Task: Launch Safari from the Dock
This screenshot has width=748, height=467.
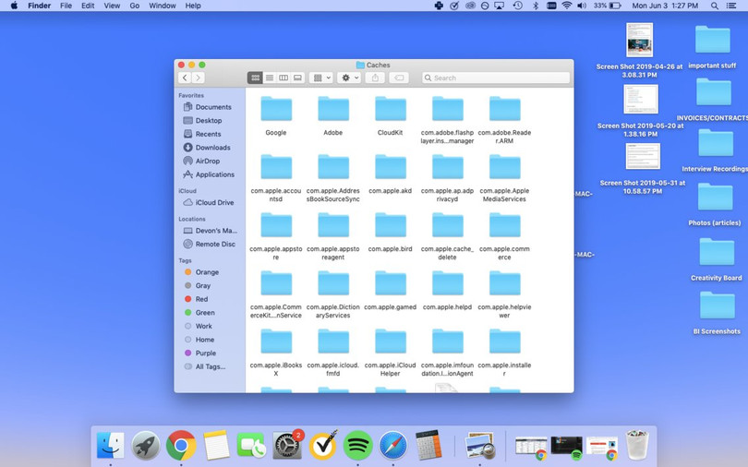Action: [392, 446]
